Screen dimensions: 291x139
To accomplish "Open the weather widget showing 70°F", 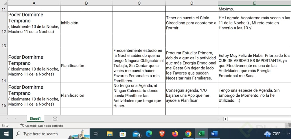I will point(272,134).
